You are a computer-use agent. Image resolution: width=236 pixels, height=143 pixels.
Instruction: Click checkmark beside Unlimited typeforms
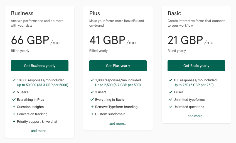[x=171, y=99]
